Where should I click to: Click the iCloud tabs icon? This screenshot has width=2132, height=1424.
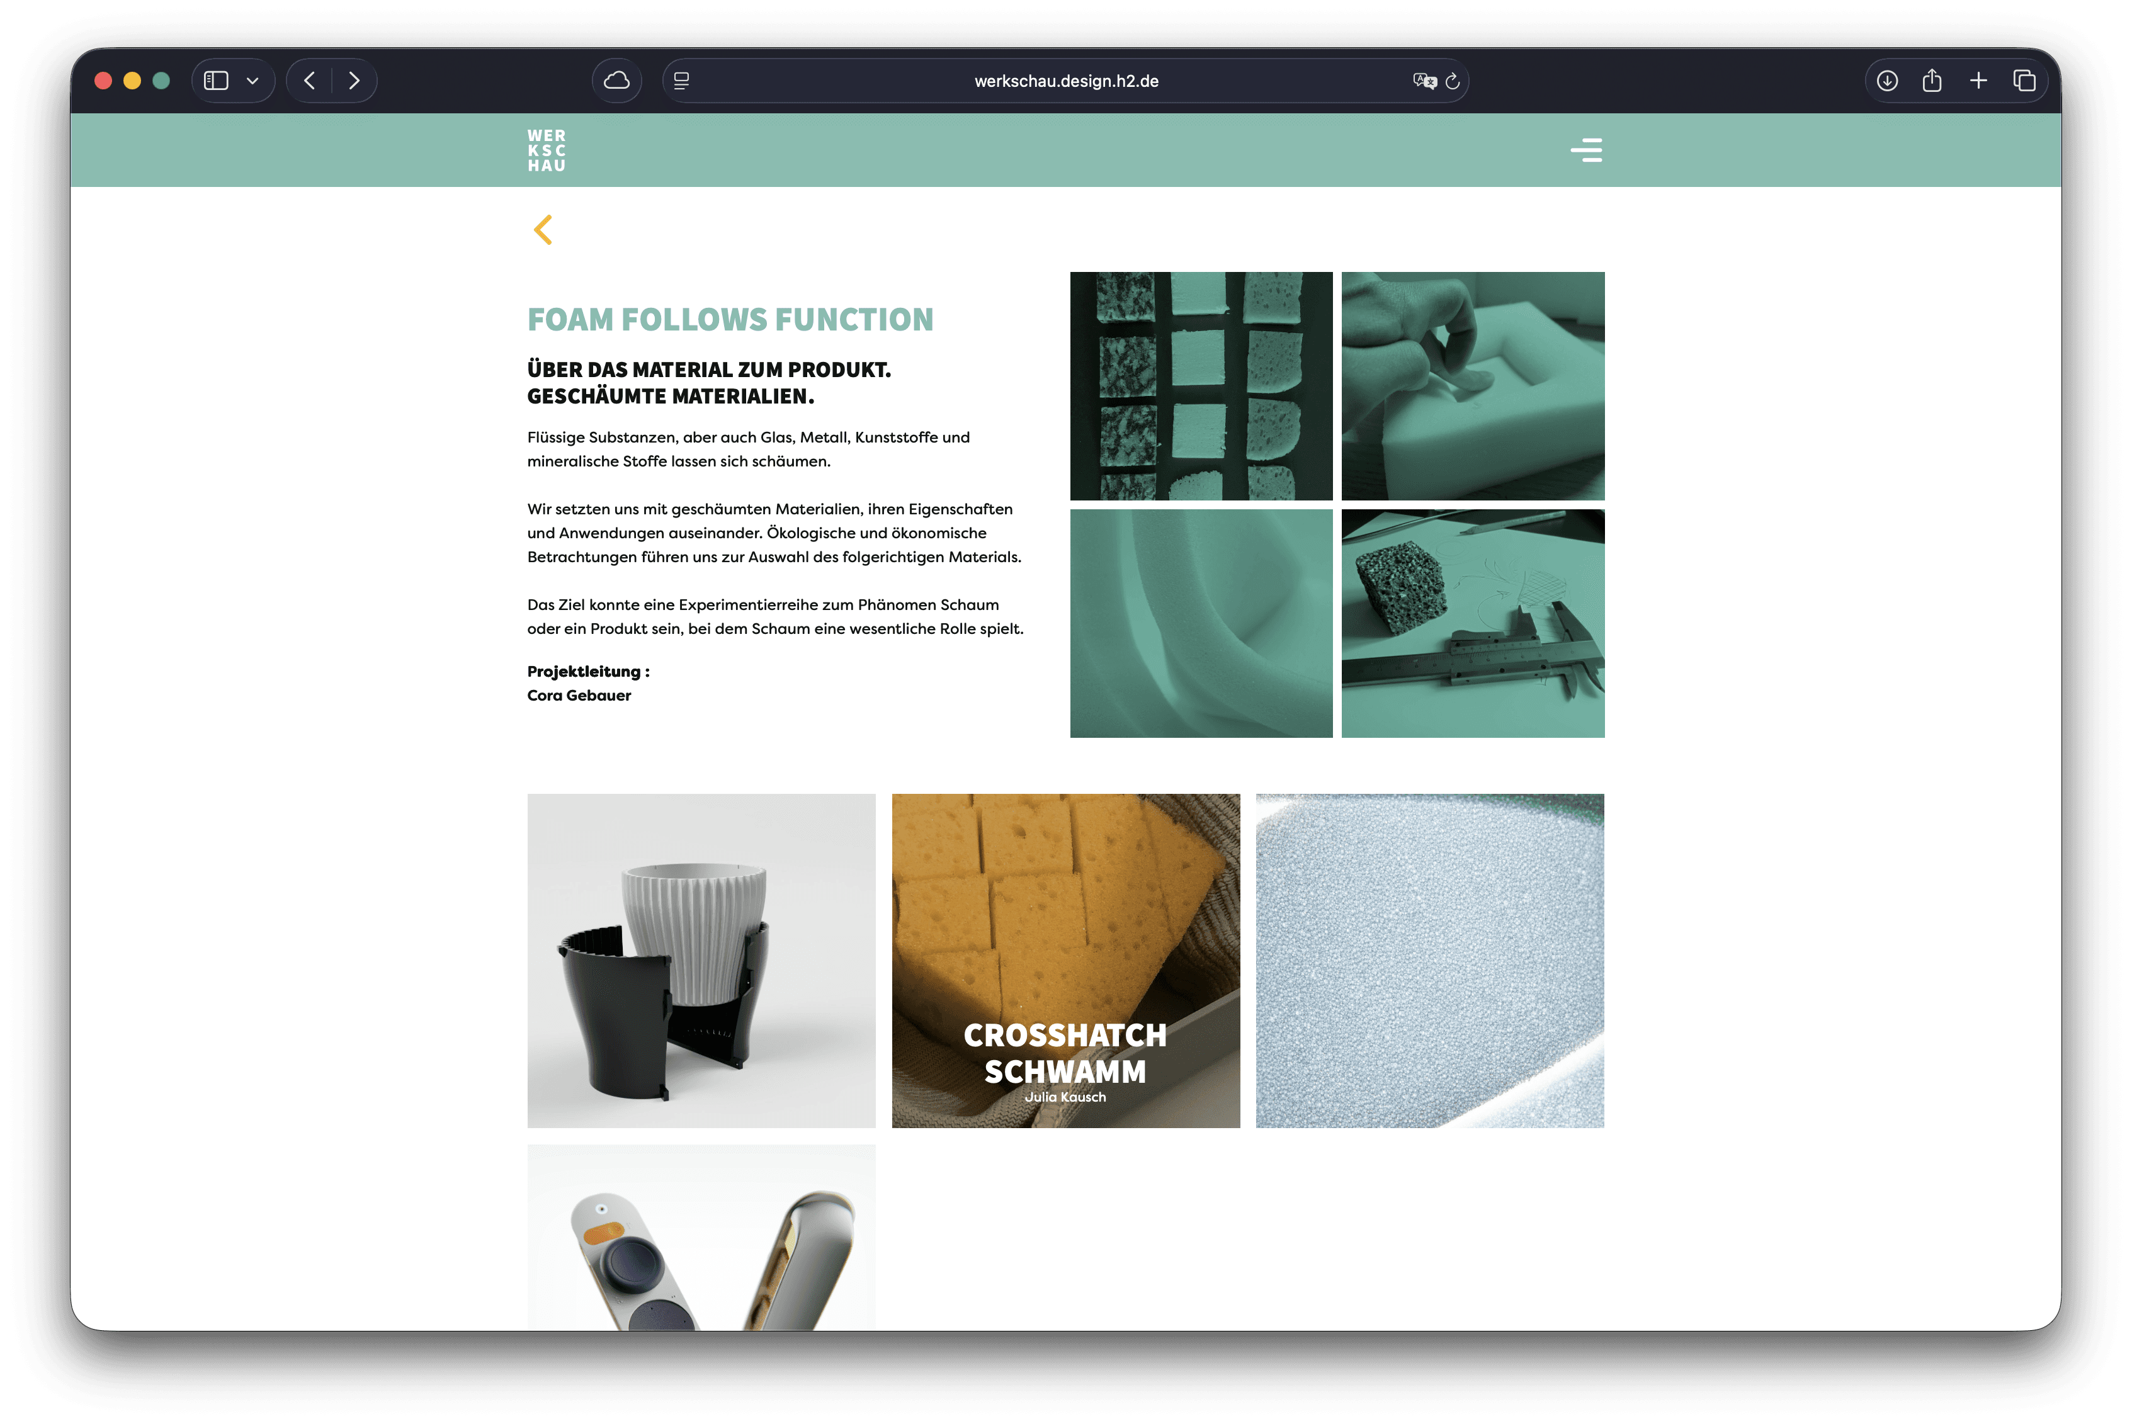(x=617, y=81)
